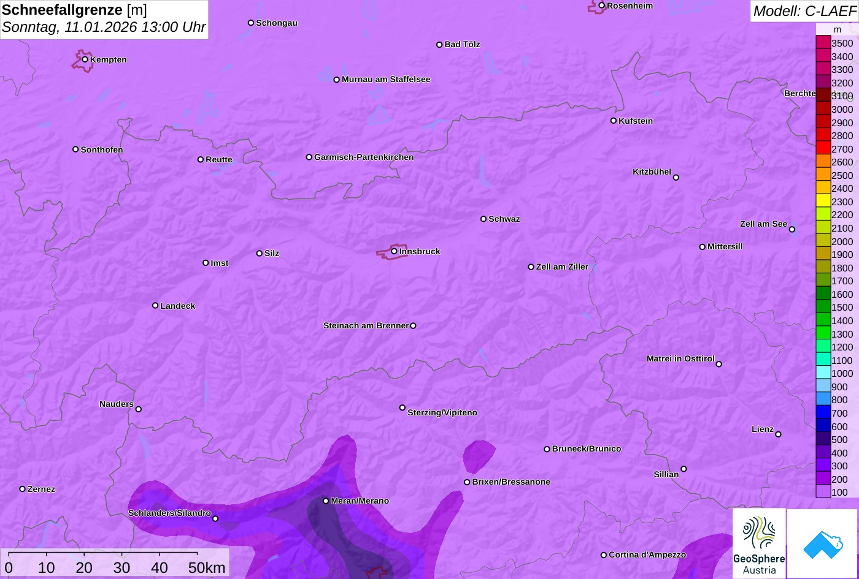Click the GeoSphere Austria logo
The width and height of the screenshot is (859, 579).
(x=759, y=543)
